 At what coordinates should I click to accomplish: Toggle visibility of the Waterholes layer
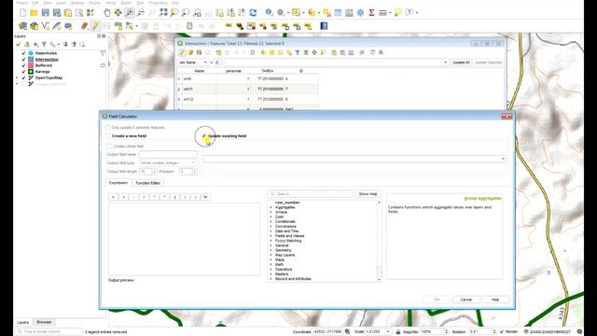[23, 53]
